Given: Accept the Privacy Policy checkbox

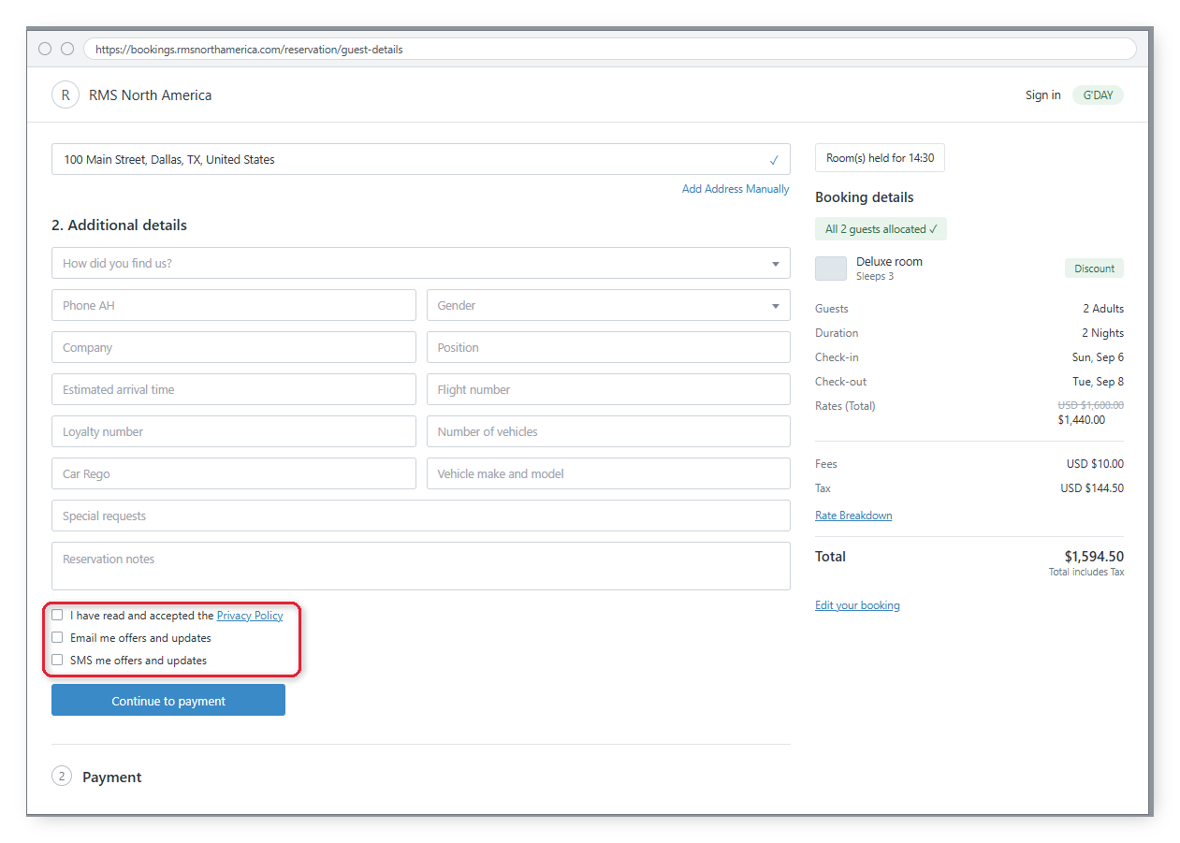Looking at the screenshot, I should (x=57, y=615).
